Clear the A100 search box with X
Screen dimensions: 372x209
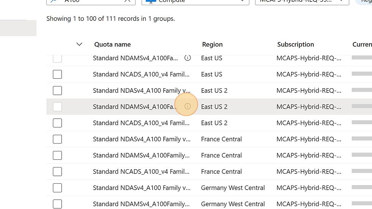pyautogui.click(x=128, y=1)
